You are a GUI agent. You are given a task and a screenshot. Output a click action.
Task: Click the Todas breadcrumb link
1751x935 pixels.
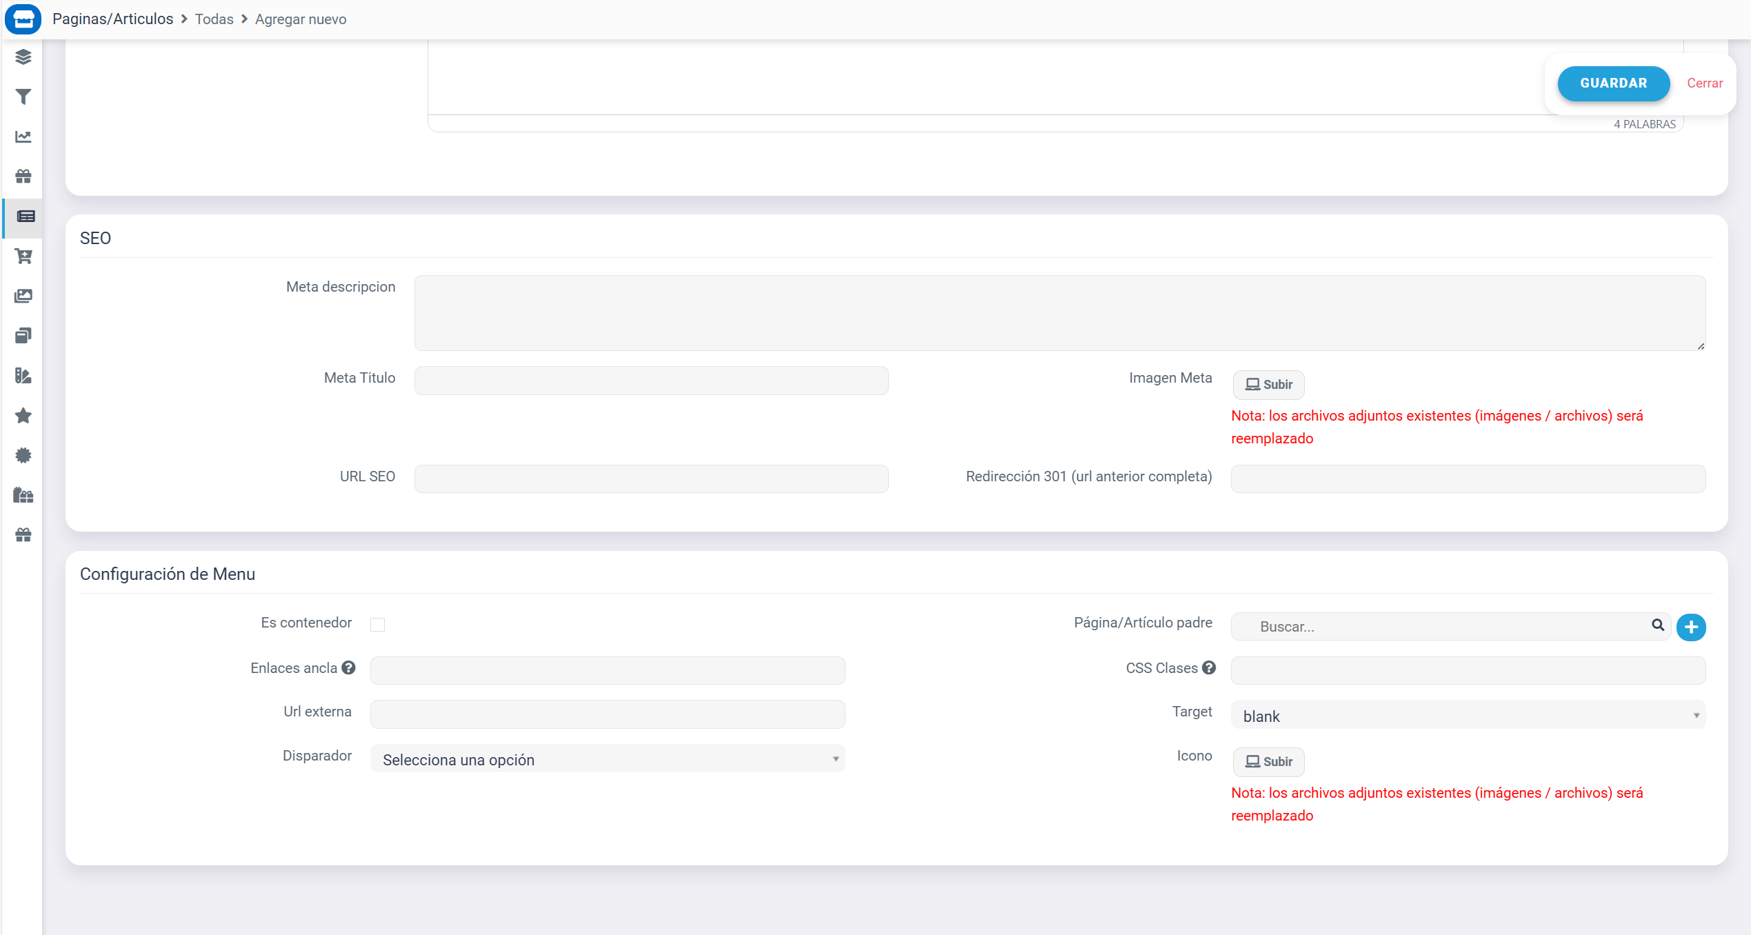214,19
